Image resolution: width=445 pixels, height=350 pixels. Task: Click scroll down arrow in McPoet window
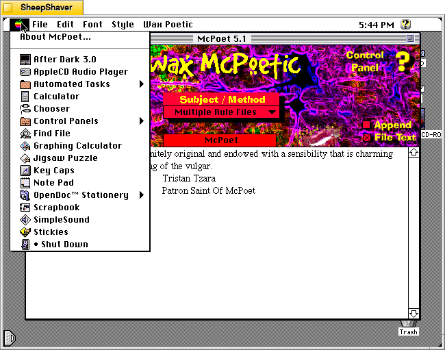[x=414, y=314]
